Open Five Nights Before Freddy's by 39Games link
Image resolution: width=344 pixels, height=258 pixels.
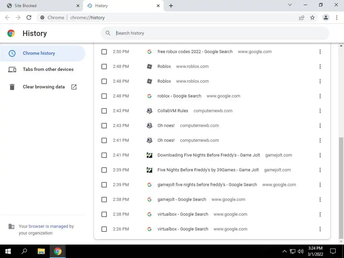tap(208, 170)
